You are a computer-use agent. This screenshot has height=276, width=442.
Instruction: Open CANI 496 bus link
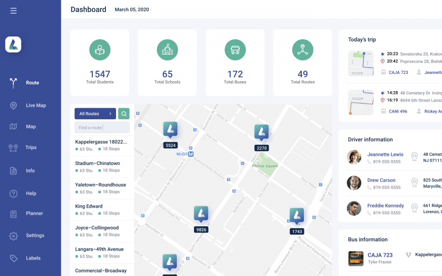(x=398, y=112)
